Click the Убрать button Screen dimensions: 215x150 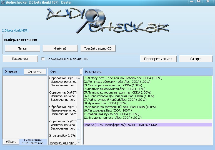11,141
